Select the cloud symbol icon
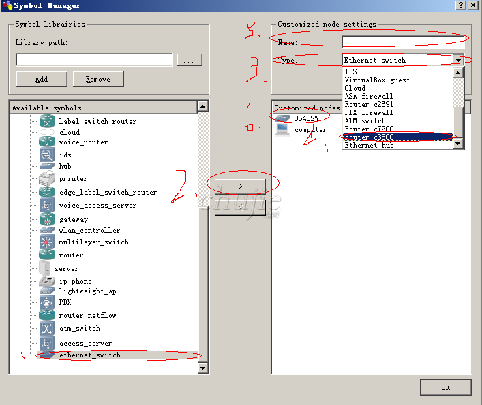The height and width of the screenshot is (405, 482). (x=47, y=132)
